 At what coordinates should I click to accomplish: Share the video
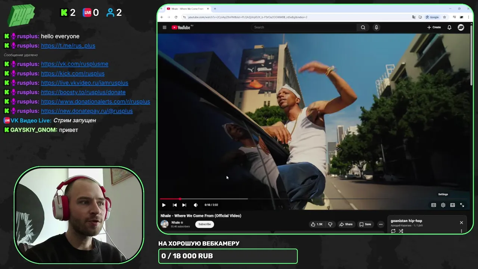[x=346, y=224]
